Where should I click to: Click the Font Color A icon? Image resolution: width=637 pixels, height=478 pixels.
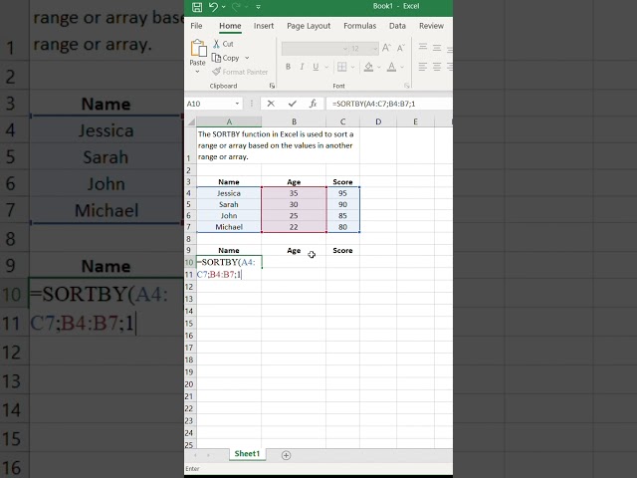coord(391,67)
